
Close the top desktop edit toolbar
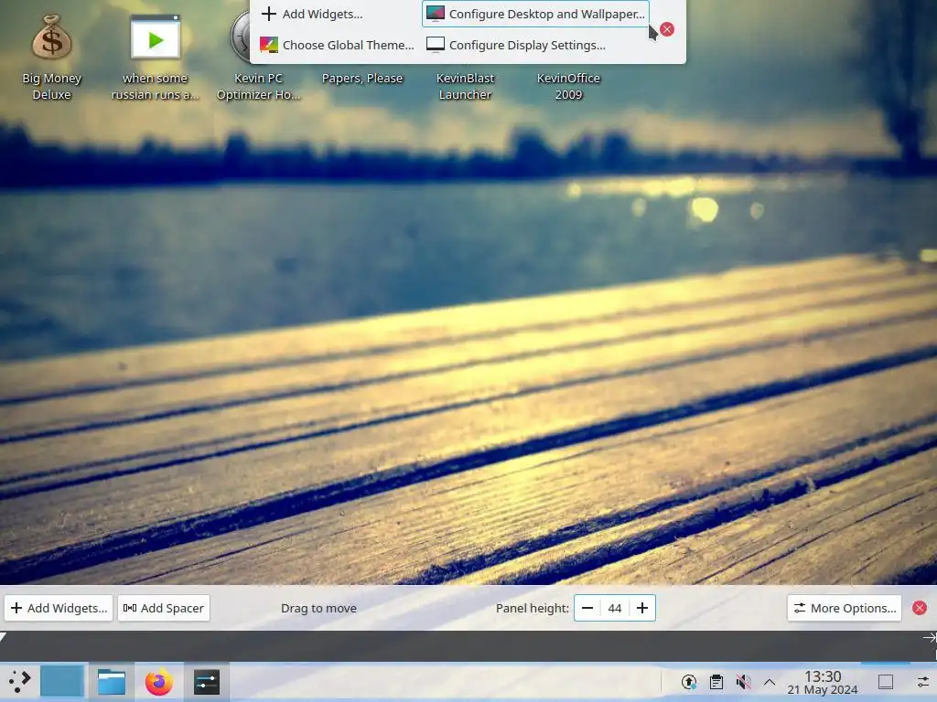coord(667,29)
